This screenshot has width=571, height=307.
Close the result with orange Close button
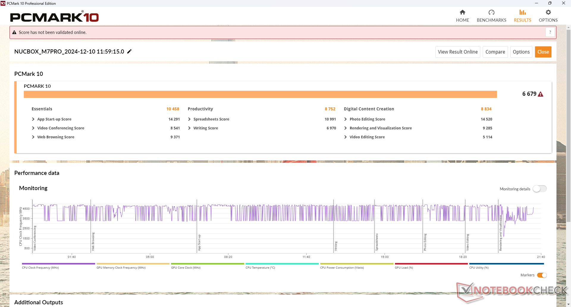click(543, 52)
